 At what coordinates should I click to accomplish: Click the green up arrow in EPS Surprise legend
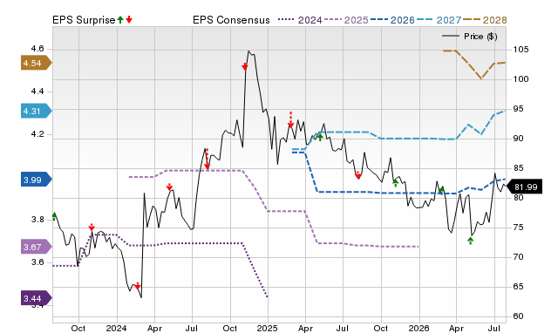pyautogui.click(x=120, y=19)
